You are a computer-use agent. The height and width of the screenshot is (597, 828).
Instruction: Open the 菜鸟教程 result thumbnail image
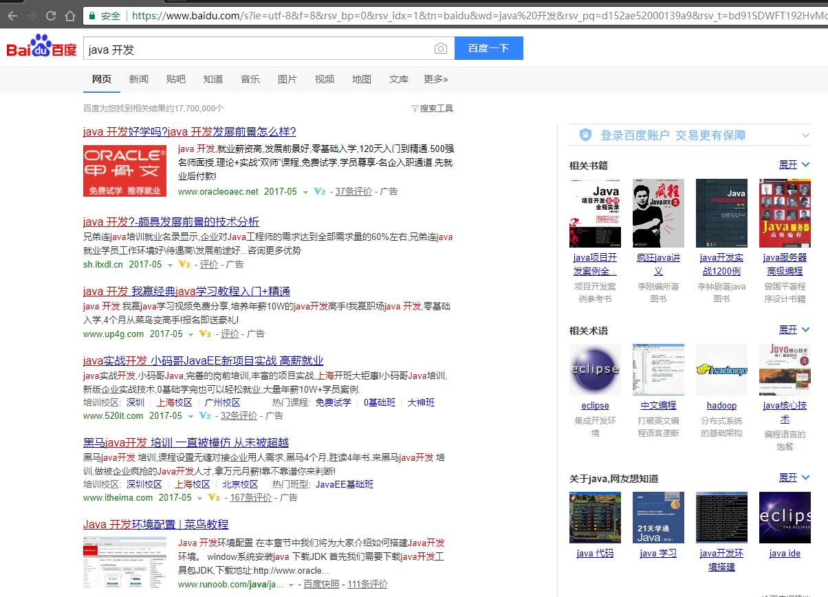124,563
